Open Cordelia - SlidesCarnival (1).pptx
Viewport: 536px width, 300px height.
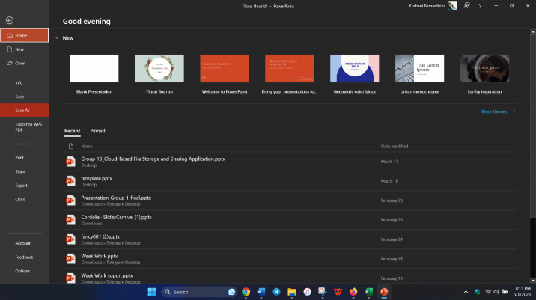(x=290, y=220)
